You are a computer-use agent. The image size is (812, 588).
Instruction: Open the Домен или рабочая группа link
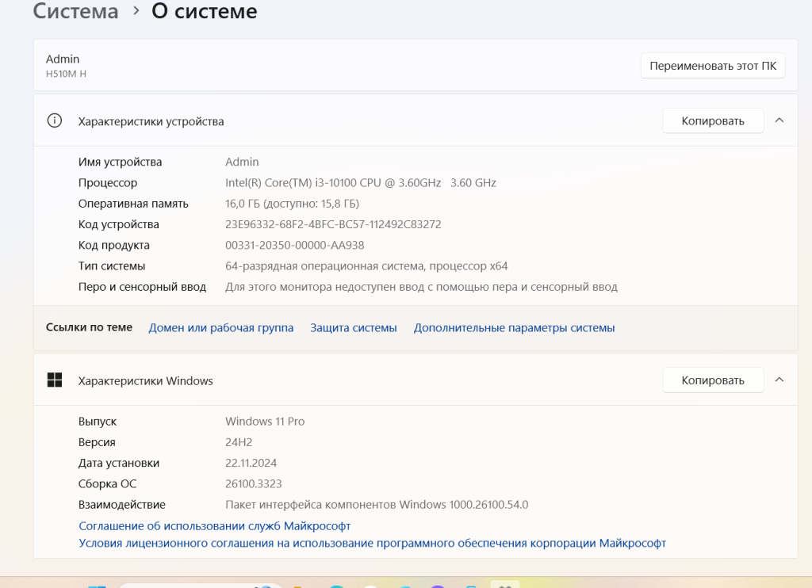[220, 327]
